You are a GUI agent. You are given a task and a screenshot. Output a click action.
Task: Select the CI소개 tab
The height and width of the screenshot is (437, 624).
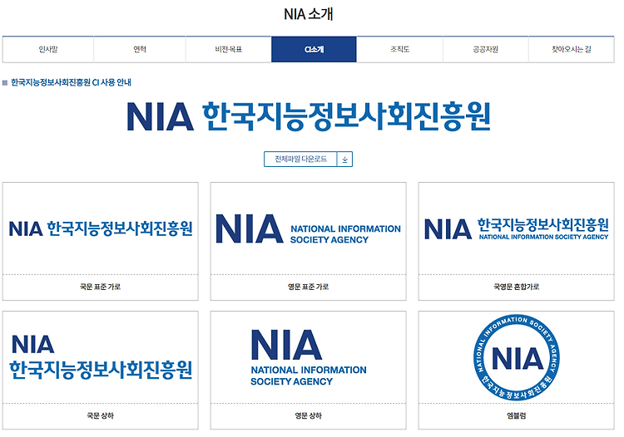(314, 50)
